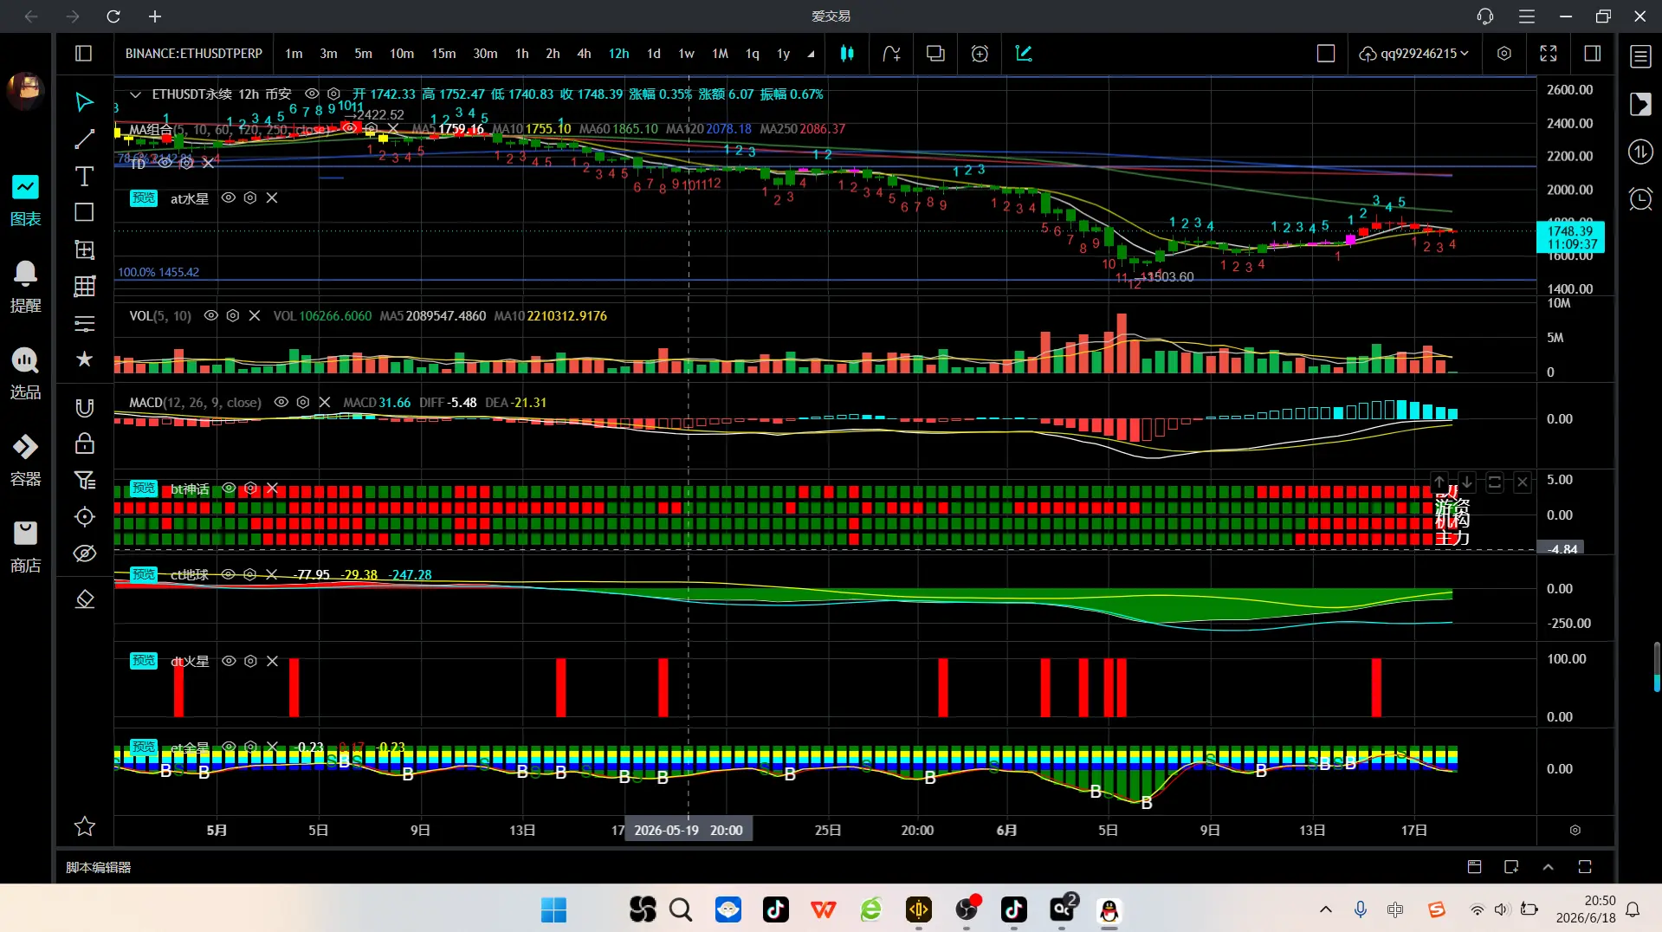
Task: Open the BINANCE:ETHUSDTPERP symbol selector
Action: pos(194,54)
